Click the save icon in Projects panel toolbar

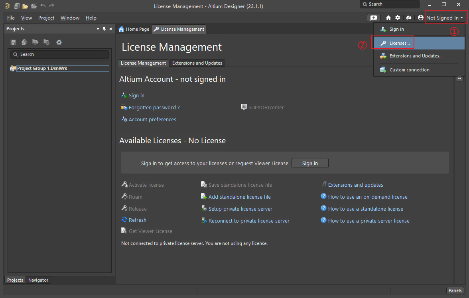tap(13, 42)
